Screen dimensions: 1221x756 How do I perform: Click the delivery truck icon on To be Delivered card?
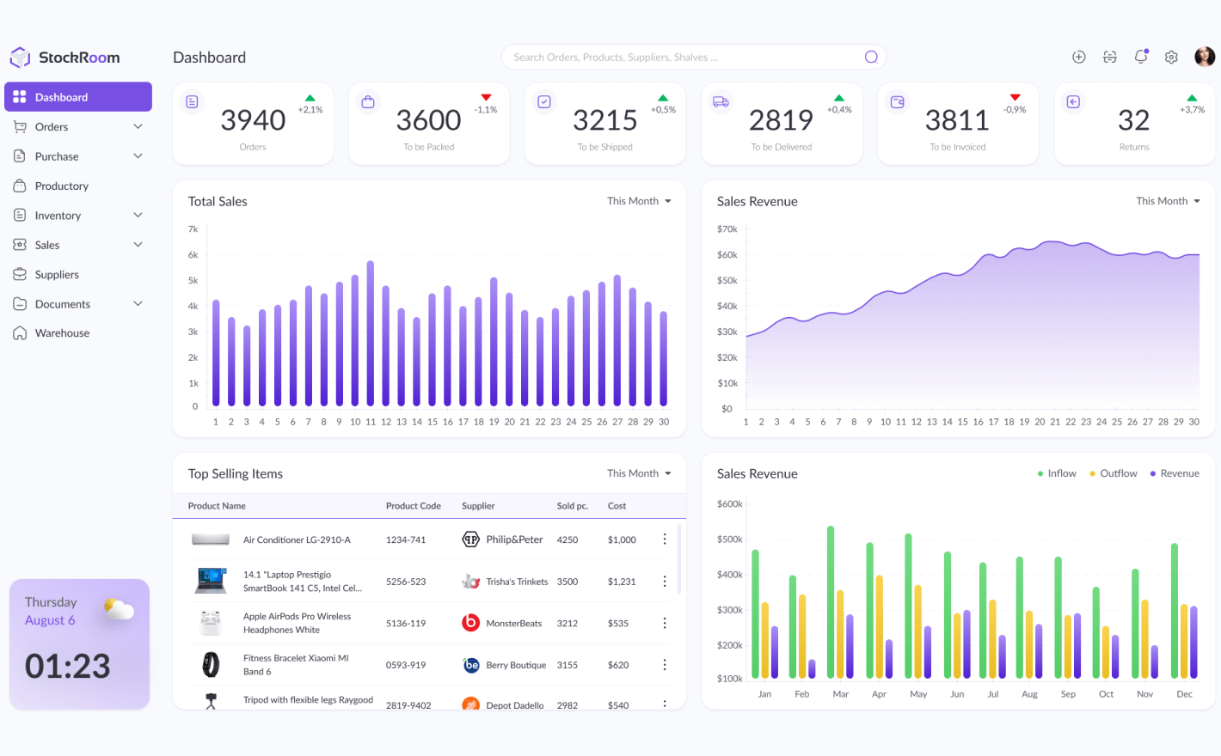point(721,102)
